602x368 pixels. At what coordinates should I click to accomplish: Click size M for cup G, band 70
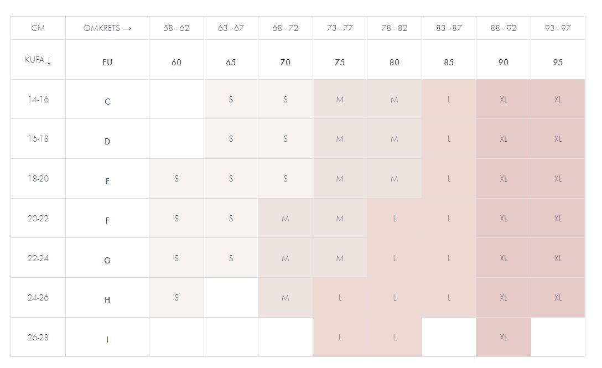pos(285,258)
